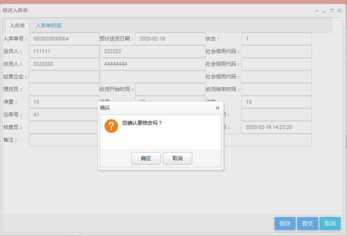Click the 确认 dialog title
Screen dimensions: 347x236
(105, 108)
